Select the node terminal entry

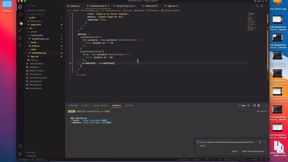242,105
